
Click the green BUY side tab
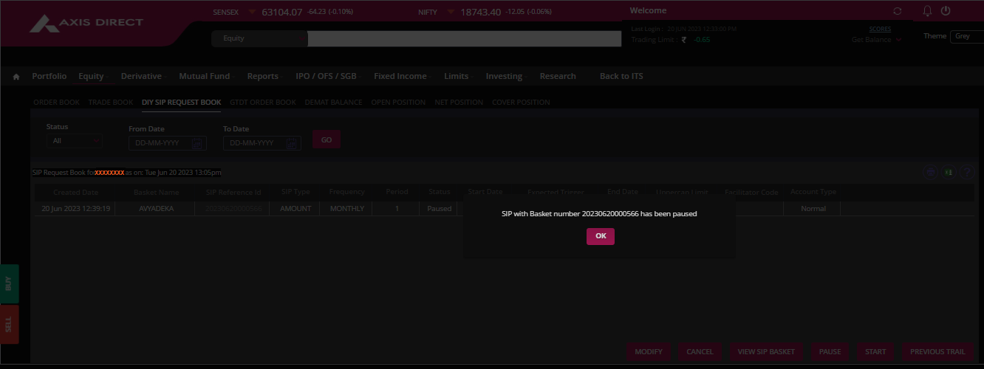coord(9,283)
